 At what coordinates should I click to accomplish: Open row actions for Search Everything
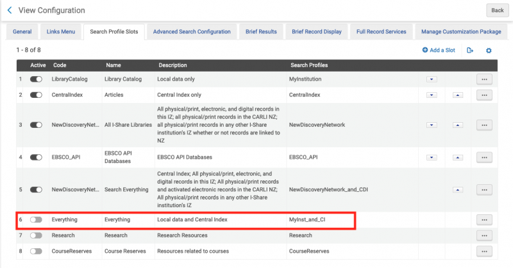tap(484, 190)
